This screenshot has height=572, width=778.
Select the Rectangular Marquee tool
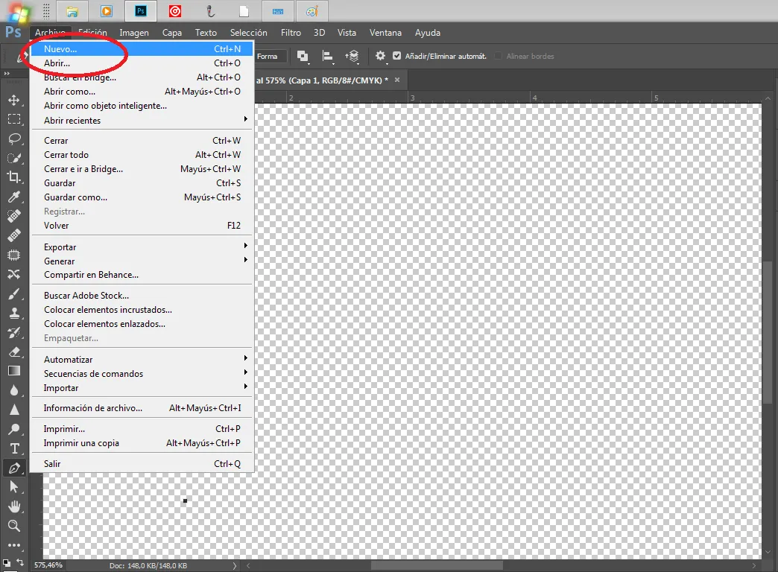point(14,120)
